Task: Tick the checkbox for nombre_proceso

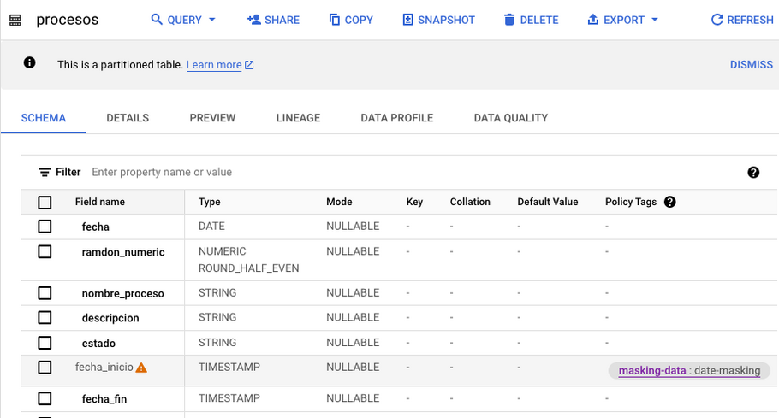Action: [x=45, y=293]
